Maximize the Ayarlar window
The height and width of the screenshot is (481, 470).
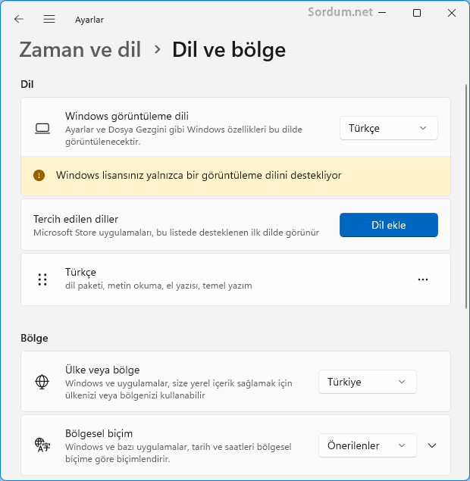(417, 13)
